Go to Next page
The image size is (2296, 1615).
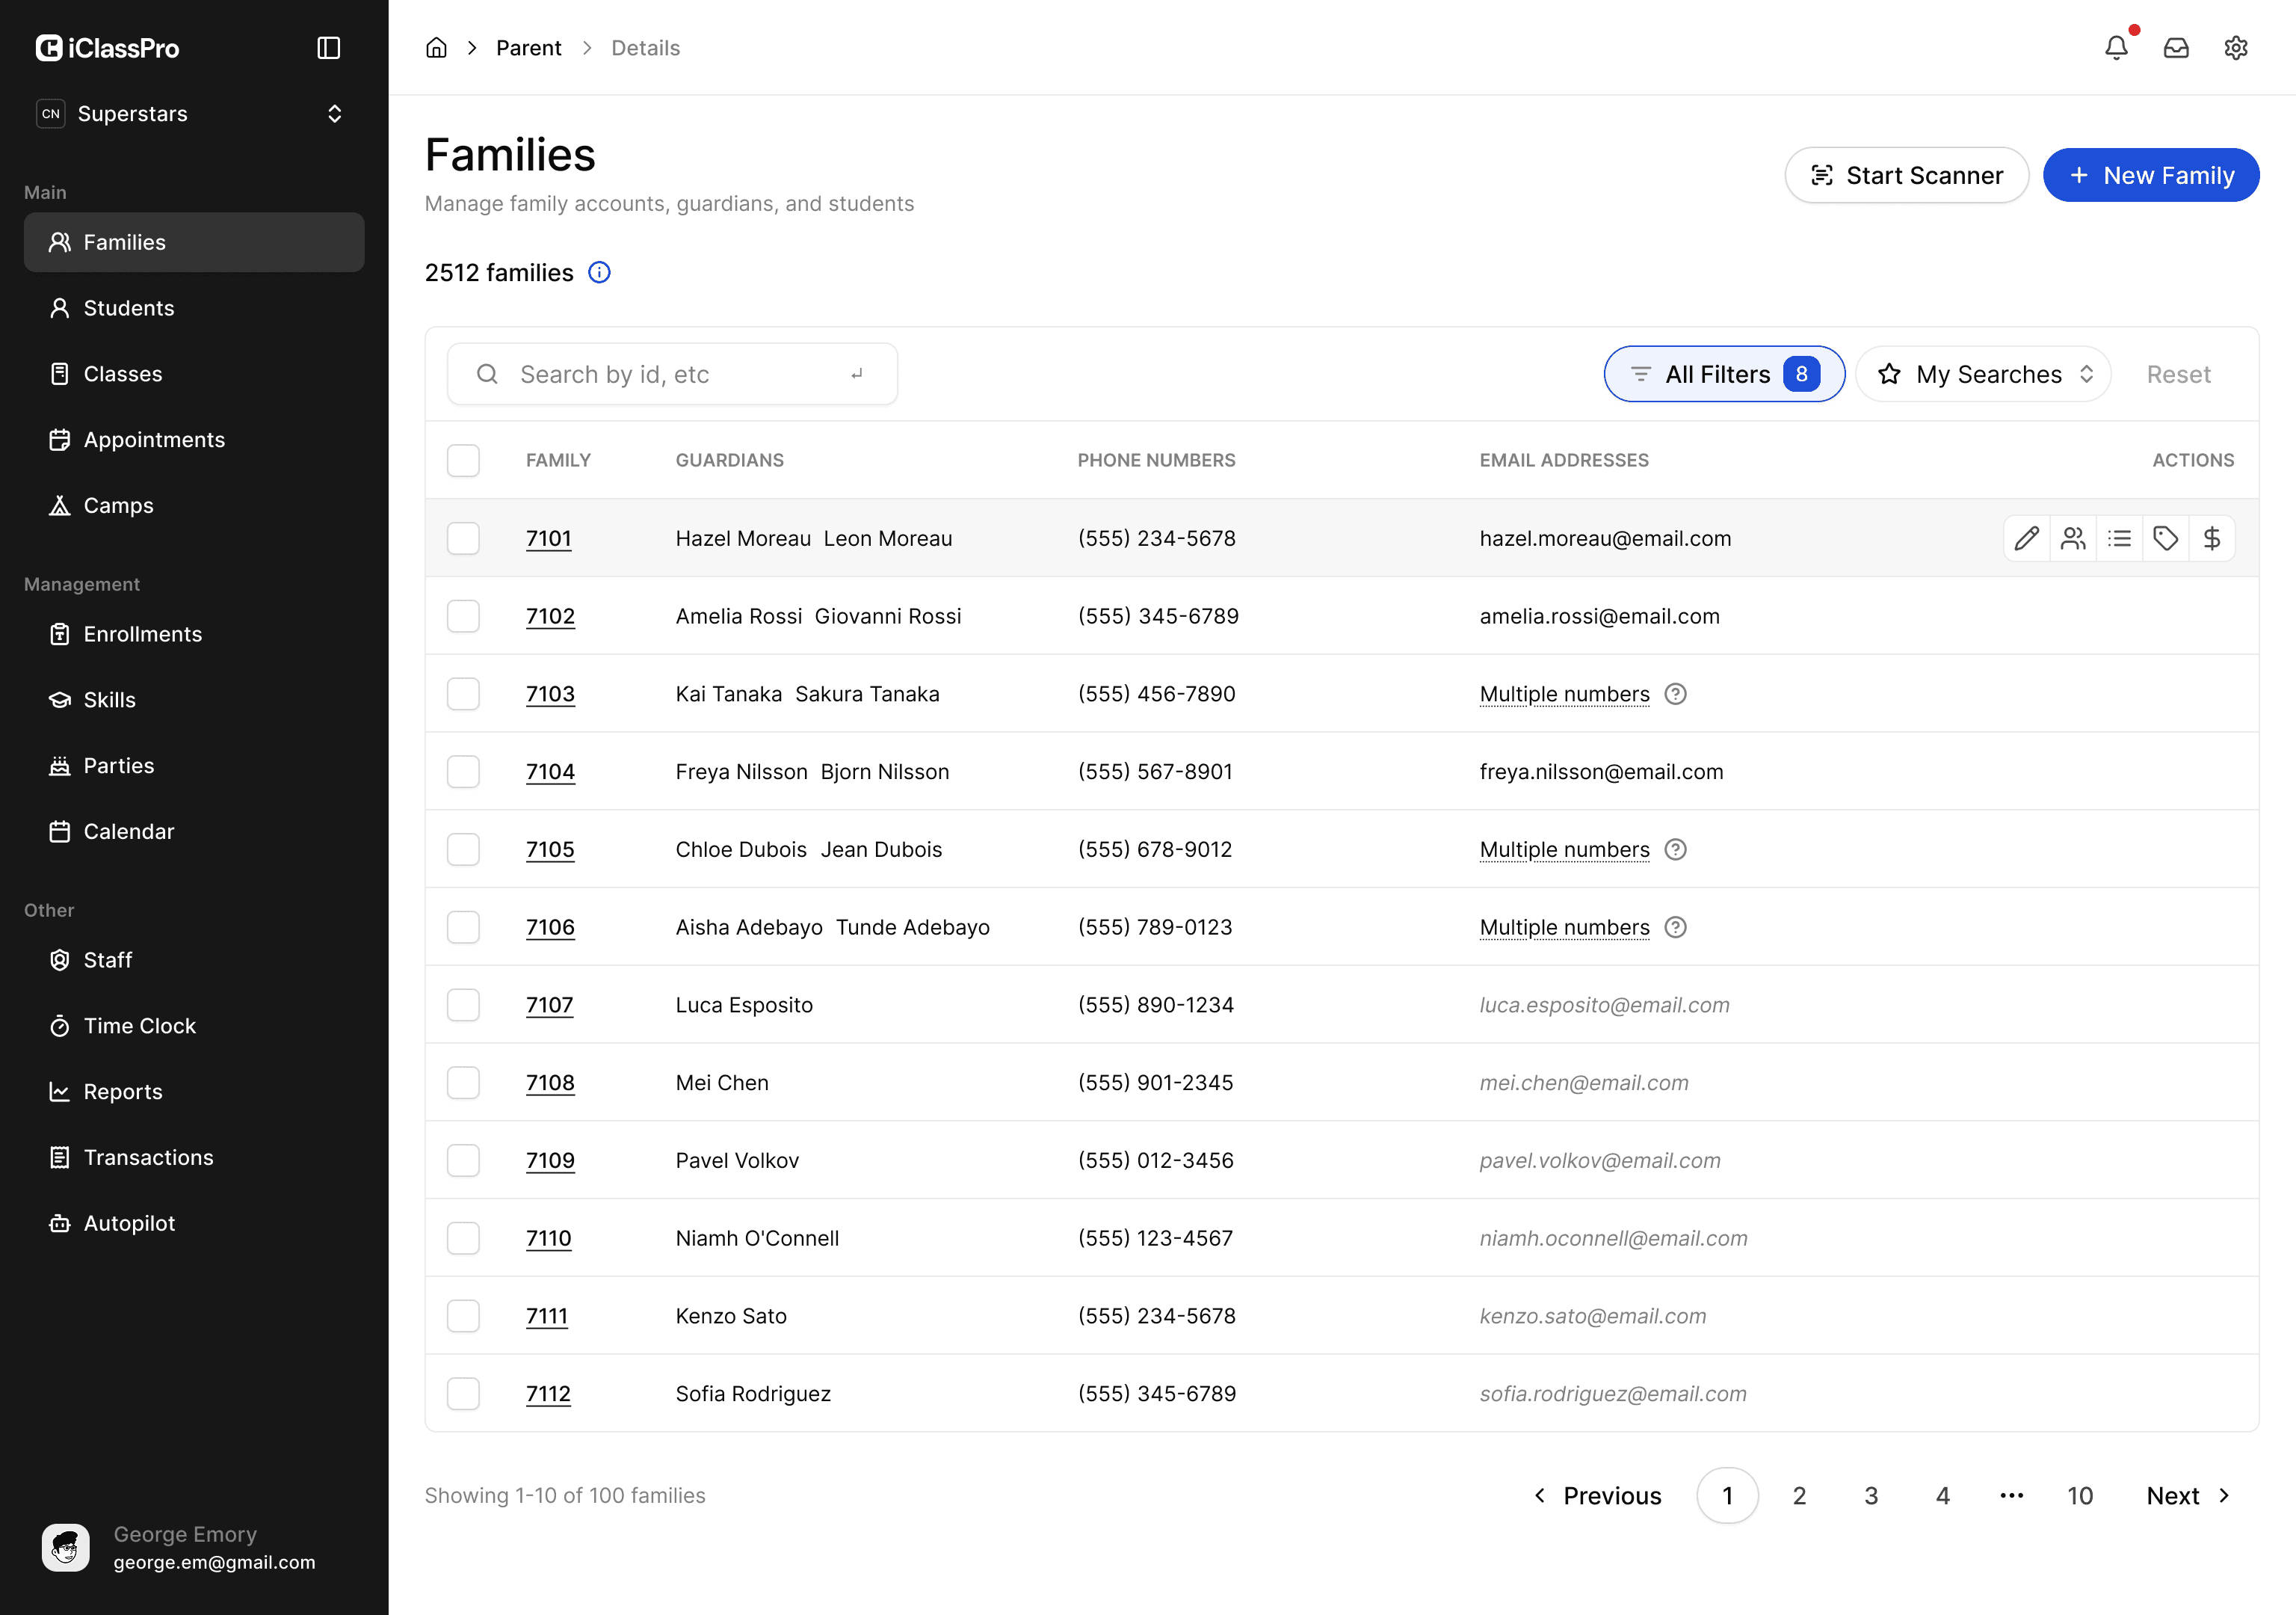[2188, 1496]
